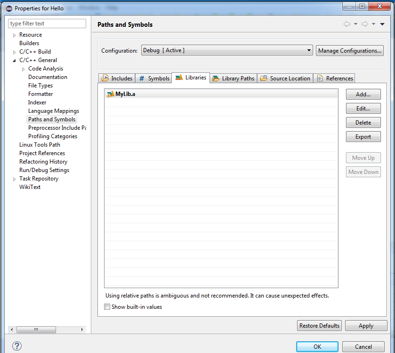Image resolution: width=395 pixels, height=353 pixels.
Task: Open the view menu dropdown triangle
Action: (x=382, y=24)
